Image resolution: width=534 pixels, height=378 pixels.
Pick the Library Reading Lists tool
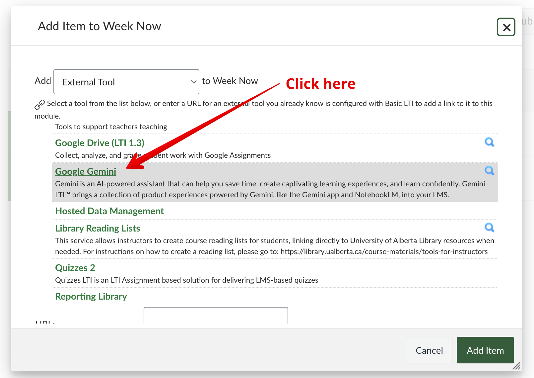98,229
